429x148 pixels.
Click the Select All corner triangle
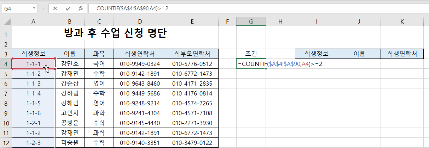point(7,22)
